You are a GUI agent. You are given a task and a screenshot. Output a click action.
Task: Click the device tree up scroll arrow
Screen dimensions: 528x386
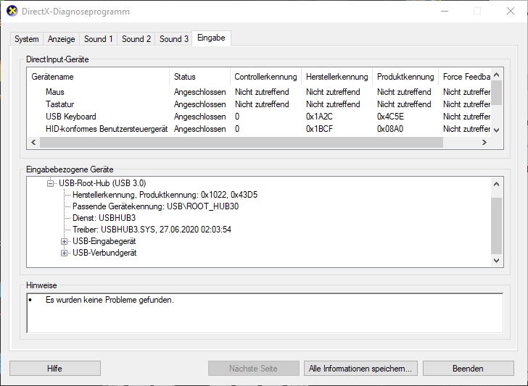coord(496,184)
